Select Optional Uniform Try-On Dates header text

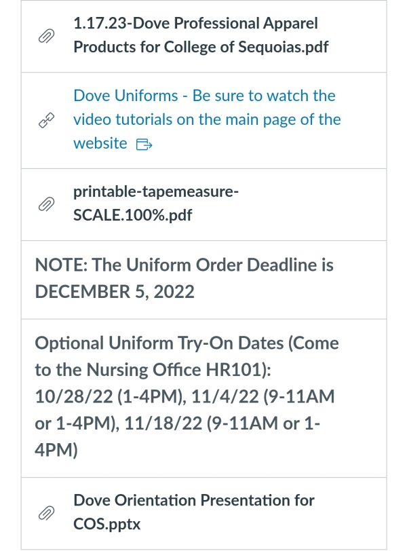coord(159,343)
